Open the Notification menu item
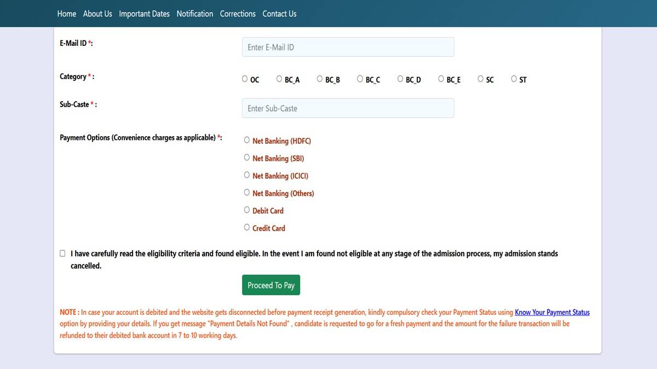Viewport: 657px width, 369px height. coord(194,14)
